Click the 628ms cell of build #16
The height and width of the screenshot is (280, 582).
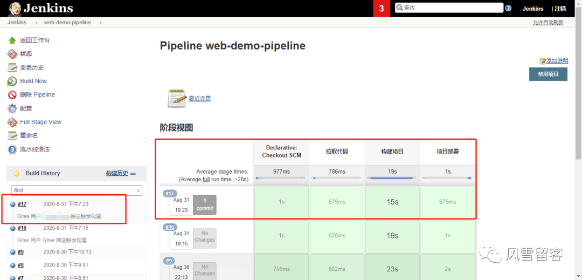(x=337, y=236)
